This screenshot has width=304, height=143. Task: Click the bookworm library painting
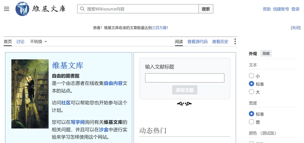30,94
